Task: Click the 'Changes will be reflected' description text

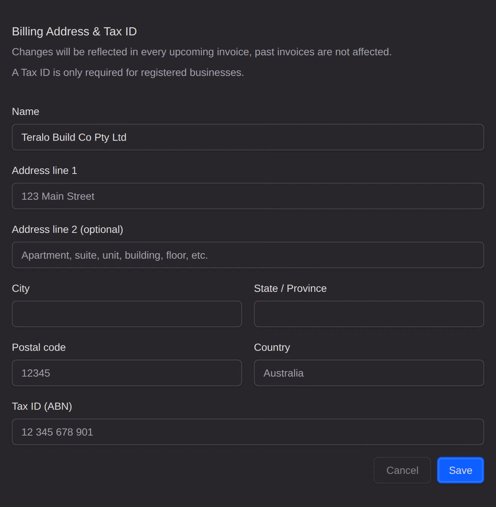Action: point(201,52)
